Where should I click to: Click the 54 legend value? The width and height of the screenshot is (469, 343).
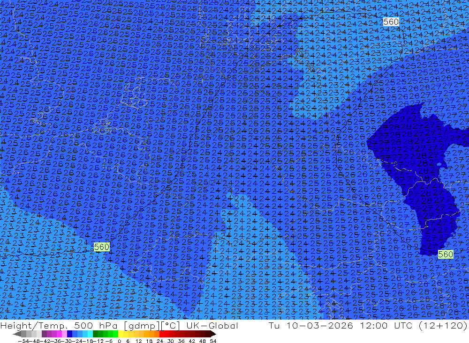coord(213,341)
